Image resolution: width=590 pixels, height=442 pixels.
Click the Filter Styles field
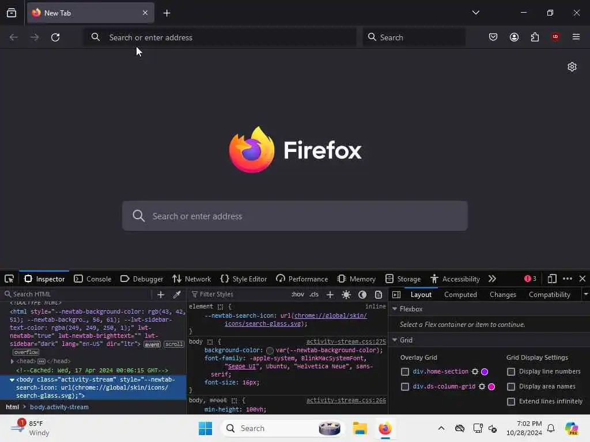[239, 294]
